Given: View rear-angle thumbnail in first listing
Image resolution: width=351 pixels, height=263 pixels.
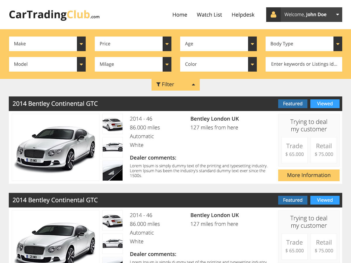Looking at the screenshot, I should [x=113, y=124].
